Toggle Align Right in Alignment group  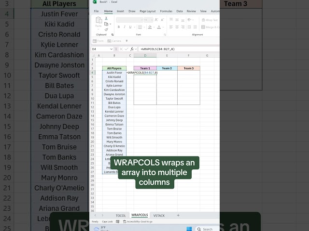(x=183, y=27)
